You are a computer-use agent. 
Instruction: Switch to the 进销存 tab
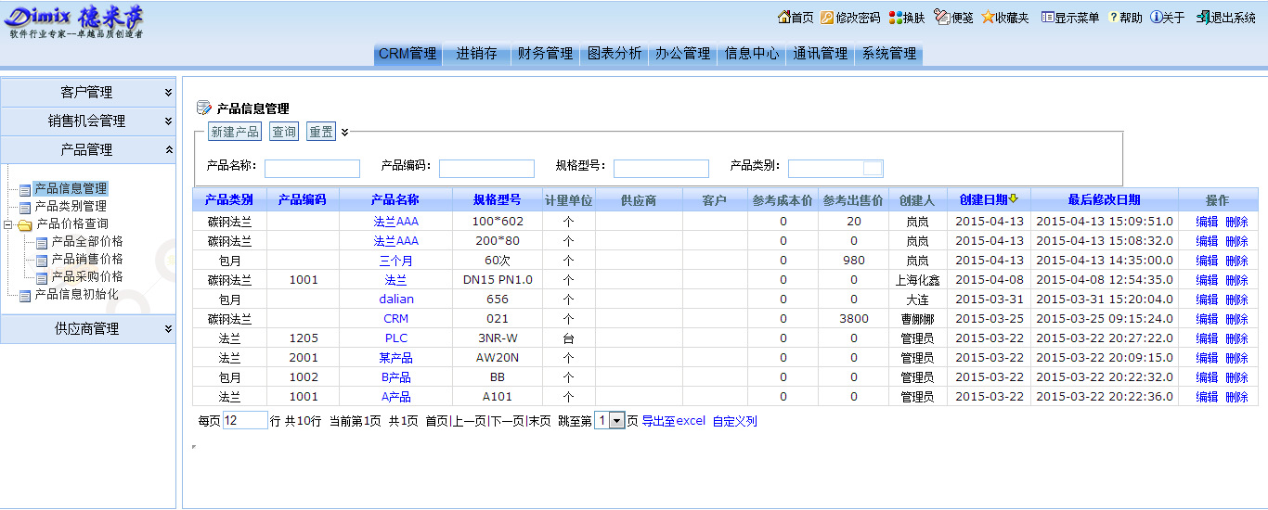[476, 54]
